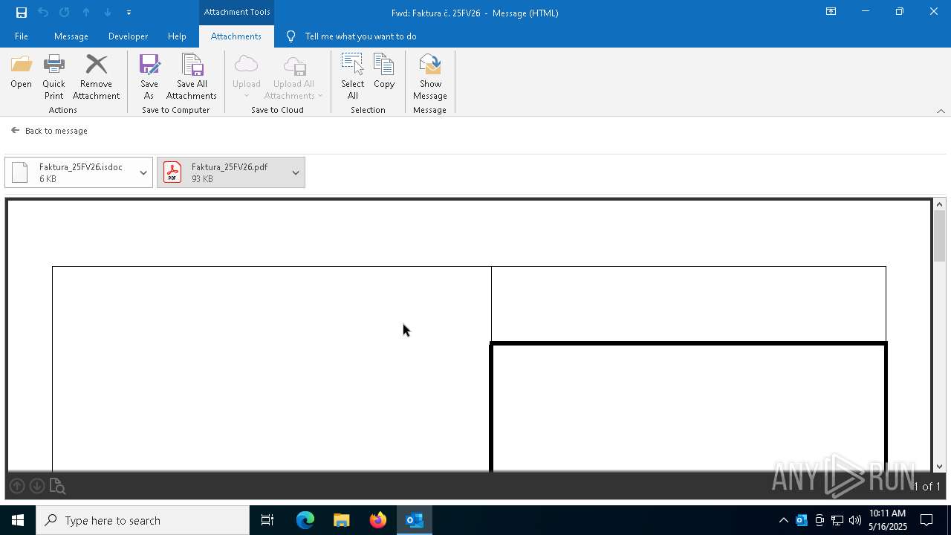Open the Quick Access Toolbar customize dropdown
Screen dimensions: 951x535
coord(129,13)
